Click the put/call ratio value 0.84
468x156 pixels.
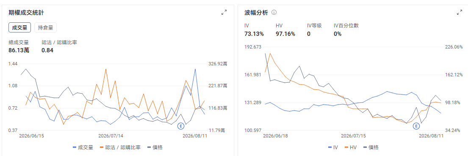47,50
